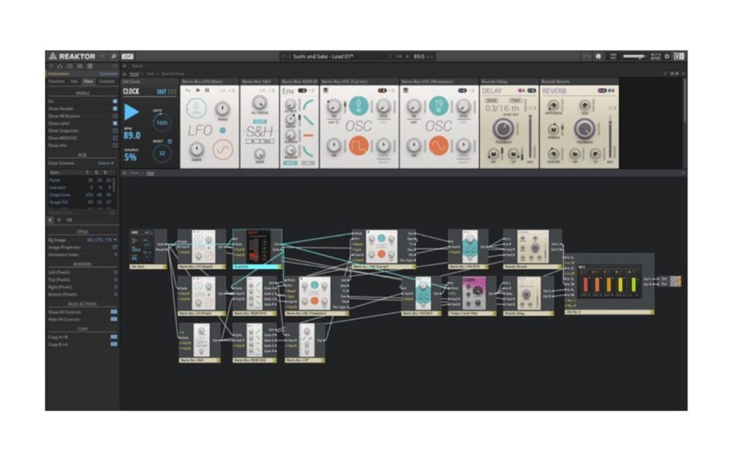
Task: Open the search magnifier in header
Action: click(x=113, y=56)
